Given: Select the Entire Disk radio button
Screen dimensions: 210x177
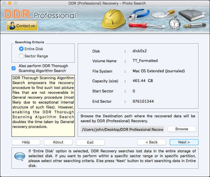Looking at the screenshot, I should point(21,49).
